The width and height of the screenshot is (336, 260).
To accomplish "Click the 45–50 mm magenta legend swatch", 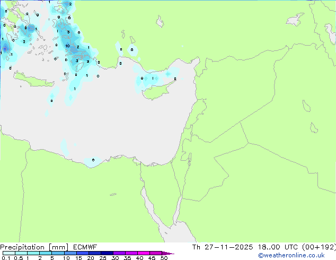I will [x=156, y=253].
